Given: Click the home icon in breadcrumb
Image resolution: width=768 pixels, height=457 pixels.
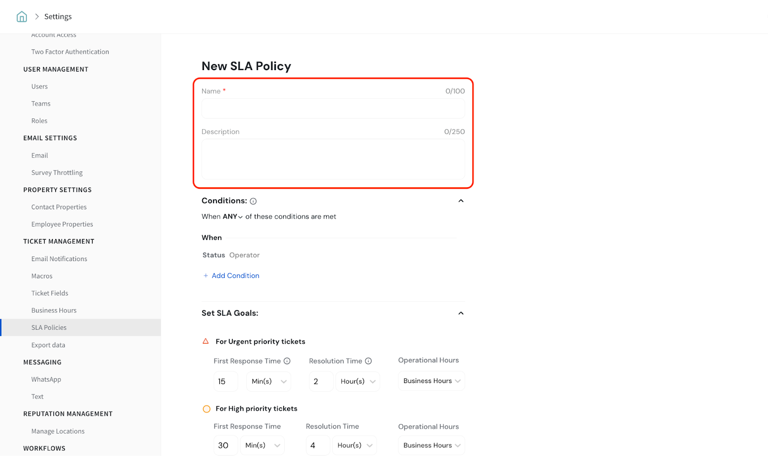Looking at the screenshot, I should 22,17.
